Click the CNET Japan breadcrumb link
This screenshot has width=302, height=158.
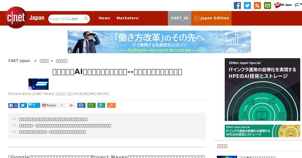click(x=19, y=61)
